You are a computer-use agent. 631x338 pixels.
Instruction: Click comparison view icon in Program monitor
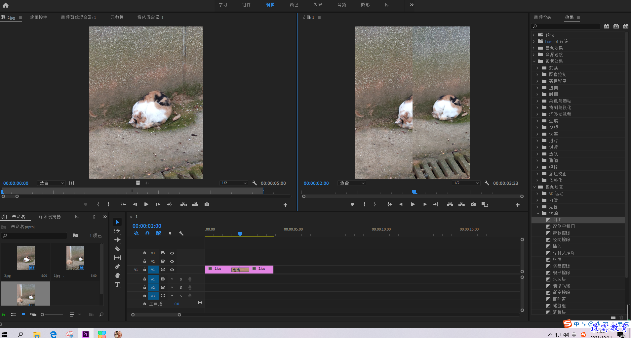pos(485,204)
